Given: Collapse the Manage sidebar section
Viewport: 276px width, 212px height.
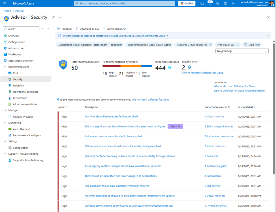Looking at the screenshot, I should (5, 111).
